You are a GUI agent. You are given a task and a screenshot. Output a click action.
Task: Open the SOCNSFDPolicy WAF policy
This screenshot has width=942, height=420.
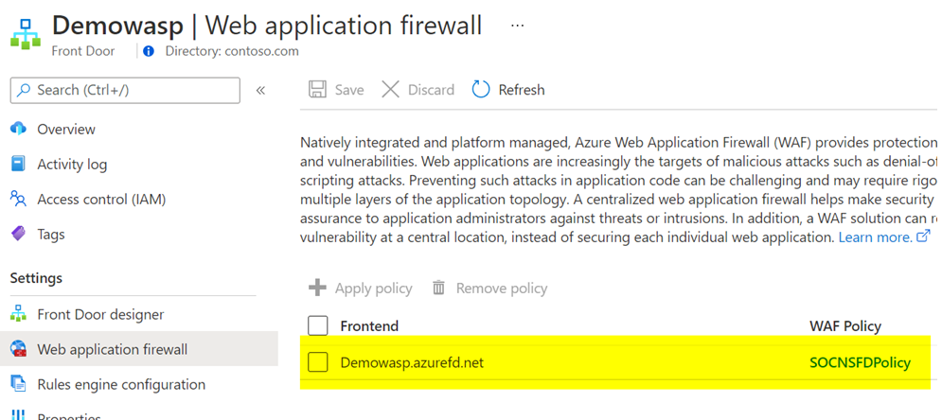860,362
